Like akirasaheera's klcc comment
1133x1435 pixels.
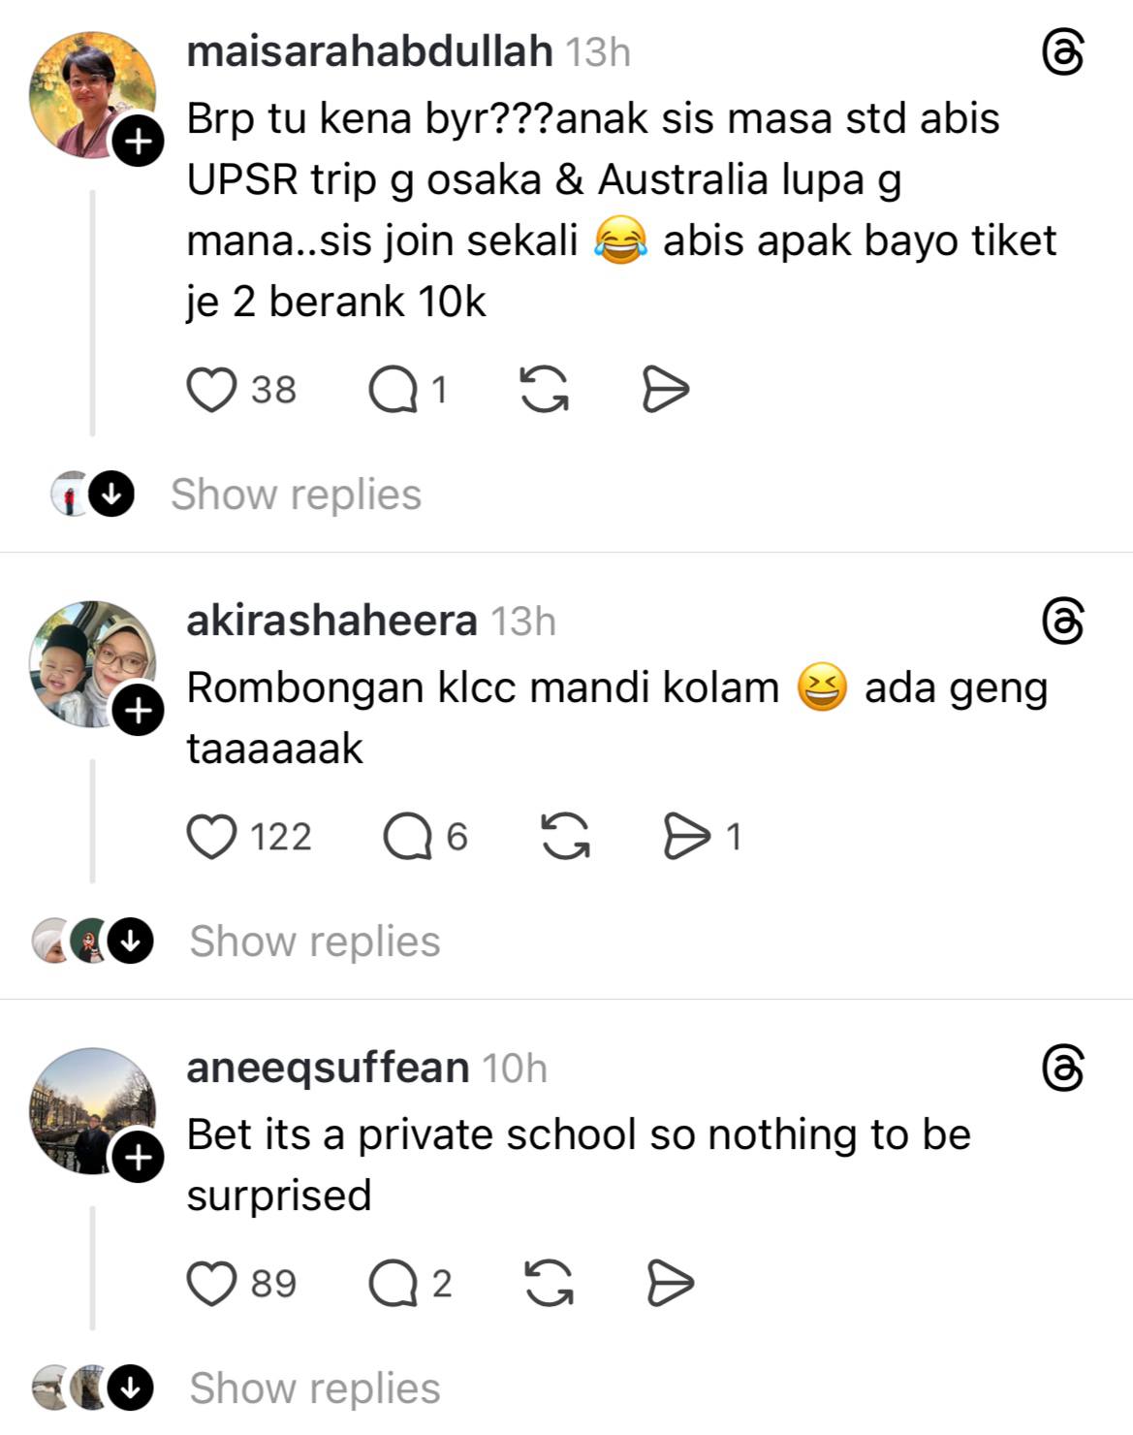[211, 837]
